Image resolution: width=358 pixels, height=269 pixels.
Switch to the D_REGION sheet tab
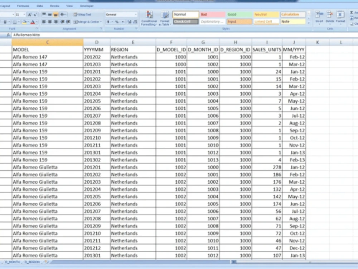pos(32,262)
